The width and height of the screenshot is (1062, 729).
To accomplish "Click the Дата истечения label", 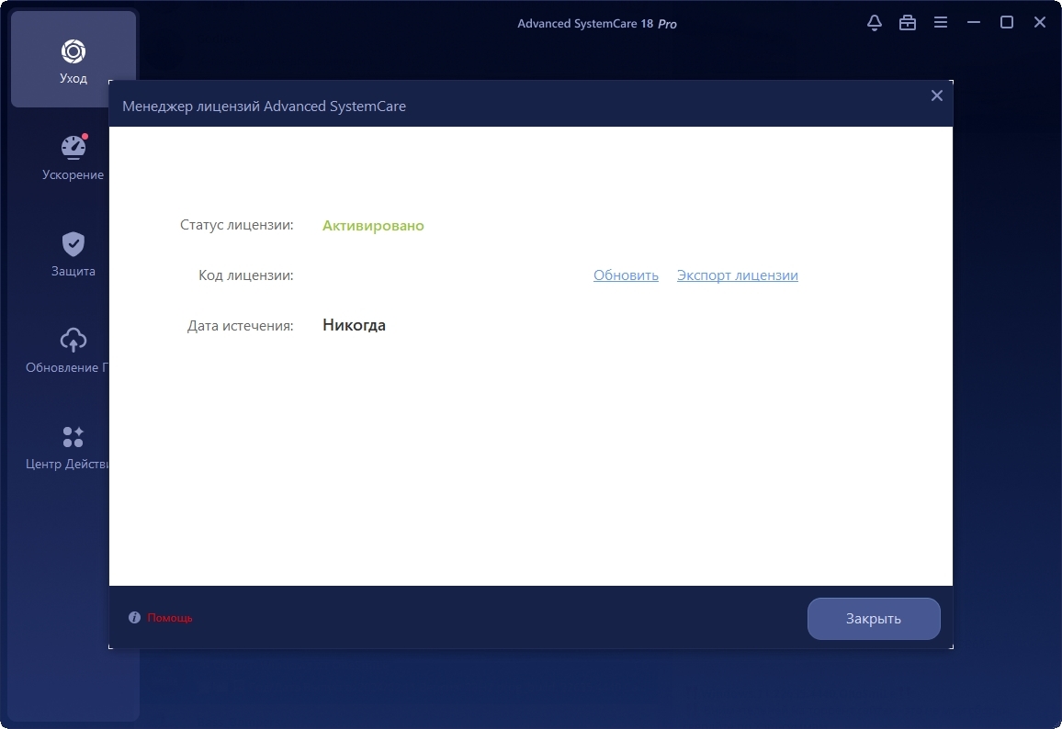I will tap(241, 326).
